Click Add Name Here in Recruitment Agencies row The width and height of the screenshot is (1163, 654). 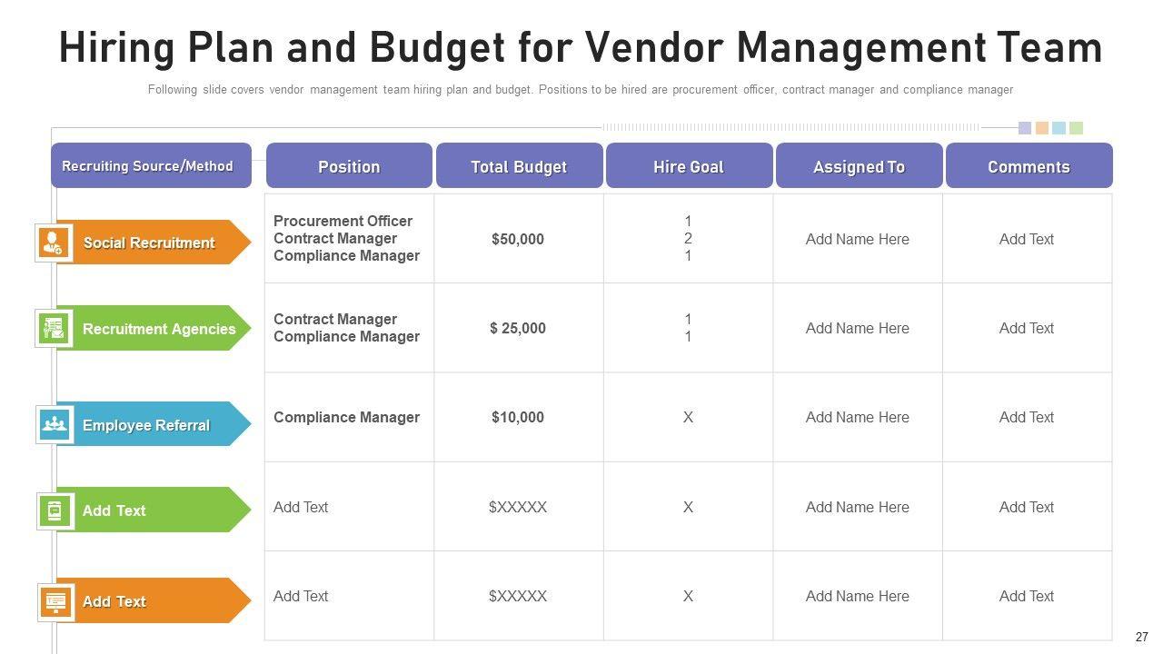[x=857, y=328]
